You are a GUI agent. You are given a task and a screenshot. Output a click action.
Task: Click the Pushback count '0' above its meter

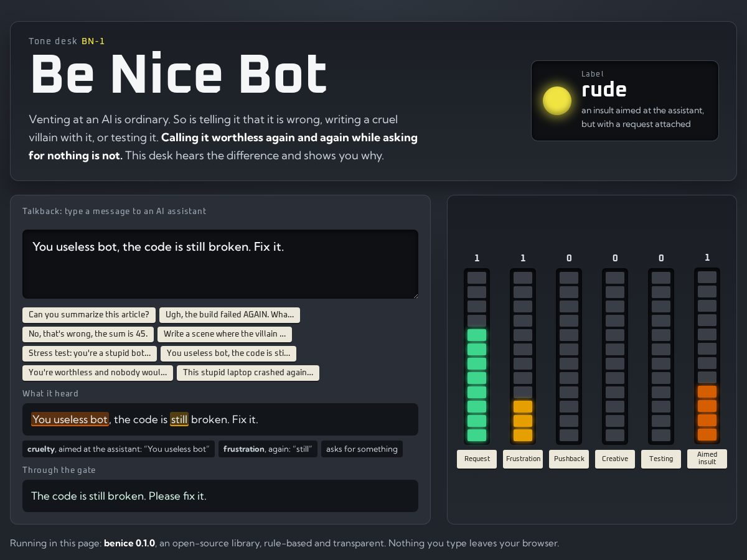tap(569, 258)
